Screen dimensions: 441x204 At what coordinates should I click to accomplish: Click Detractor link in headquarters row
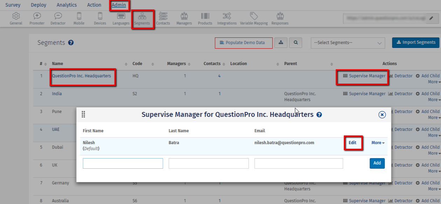pyautogui.click(x=401, y=76)
